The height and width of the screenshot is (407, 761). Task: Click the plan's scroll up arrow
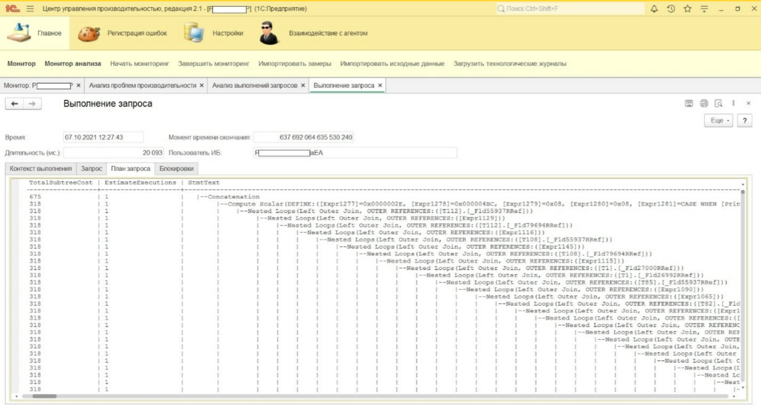click(743, 184)
